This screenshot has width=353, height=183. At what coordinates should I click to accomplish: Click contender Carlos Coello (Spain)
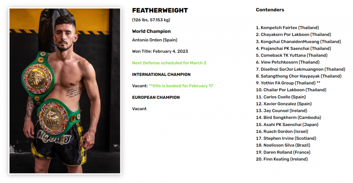pos(281,97)
